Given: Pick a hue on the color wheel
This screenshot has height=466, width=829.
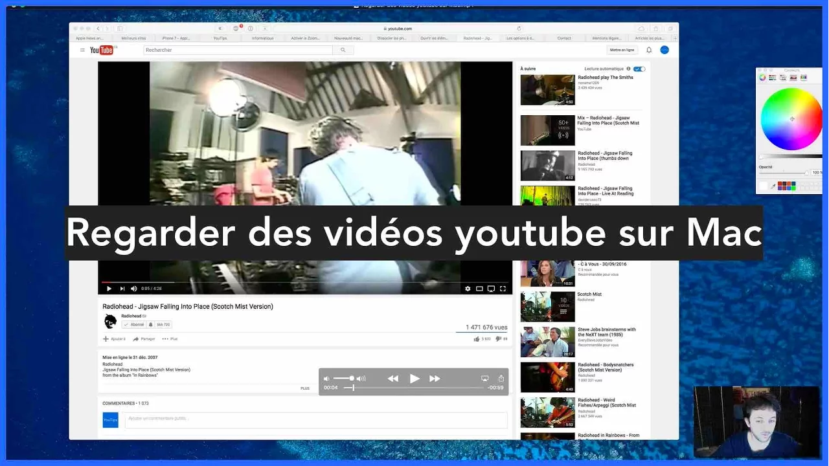Looking at the screenshot, I should point(791,119).
